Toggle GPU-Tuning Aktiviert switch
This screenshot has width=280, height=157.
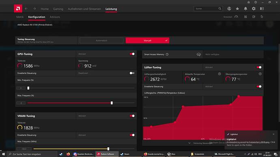coord(132,54)
